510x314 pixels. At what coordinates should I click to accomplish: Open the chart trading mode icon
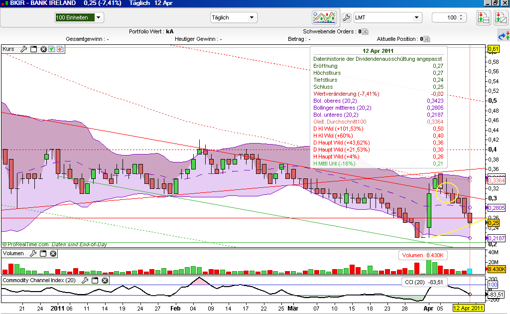pos(324,17)
